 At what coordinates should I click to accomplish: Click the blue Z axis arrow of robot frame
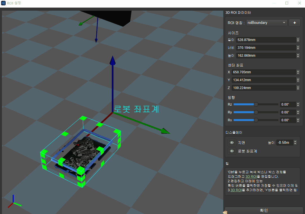pyautogui.click(x=112, y=84)
